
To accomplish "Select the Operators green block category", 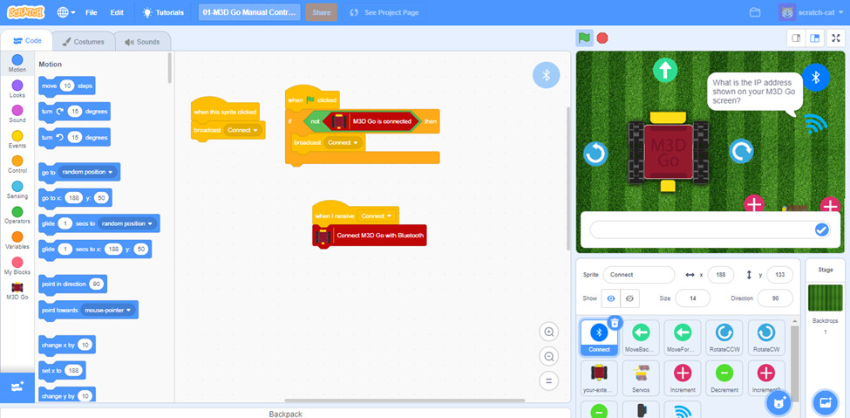I will point(17,215).
